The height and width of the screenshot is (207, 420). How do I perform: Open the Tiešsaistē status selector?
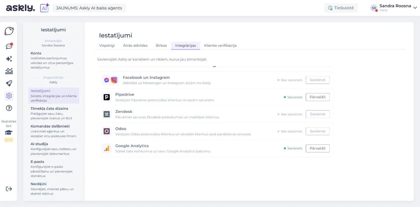click(x=341, y=8)
